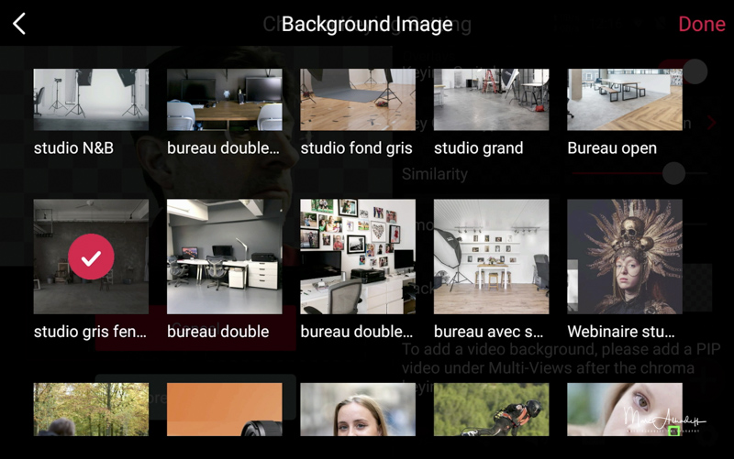The height and width of the screenshot is (459, 734).
Task: Select the conference table office thumbnail
Action: [224, 100]
